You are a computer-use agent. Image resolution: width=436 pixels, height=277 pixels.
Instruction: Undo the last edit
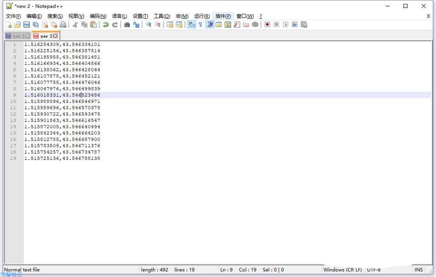(x=106, y=25)
